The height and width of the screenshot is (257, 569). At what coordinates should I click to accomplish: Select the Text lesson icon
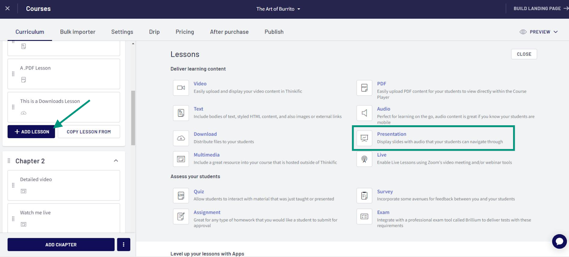[181, 113]
